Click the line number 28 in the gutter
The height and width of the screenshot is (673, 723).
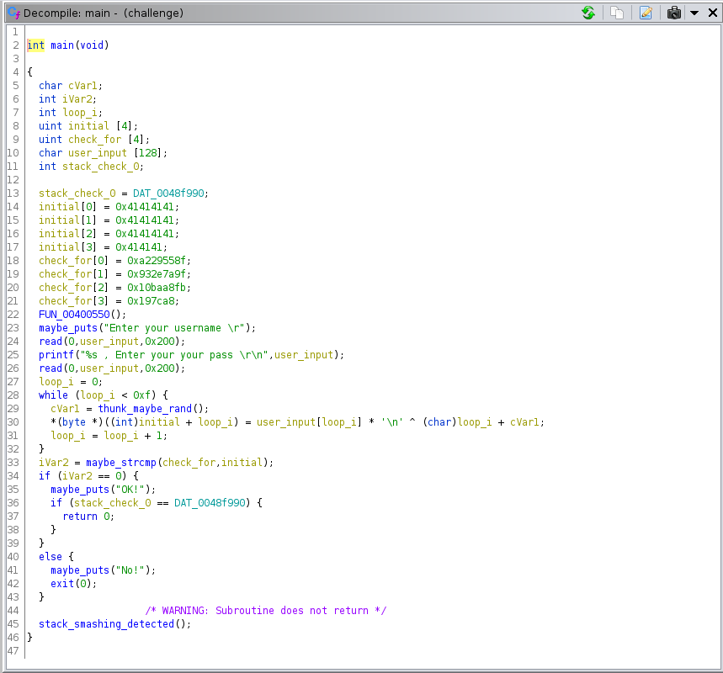(13, 395)
